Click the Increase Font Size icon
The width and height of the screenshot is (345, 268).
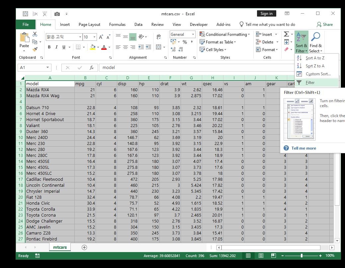tap(101, 37)
